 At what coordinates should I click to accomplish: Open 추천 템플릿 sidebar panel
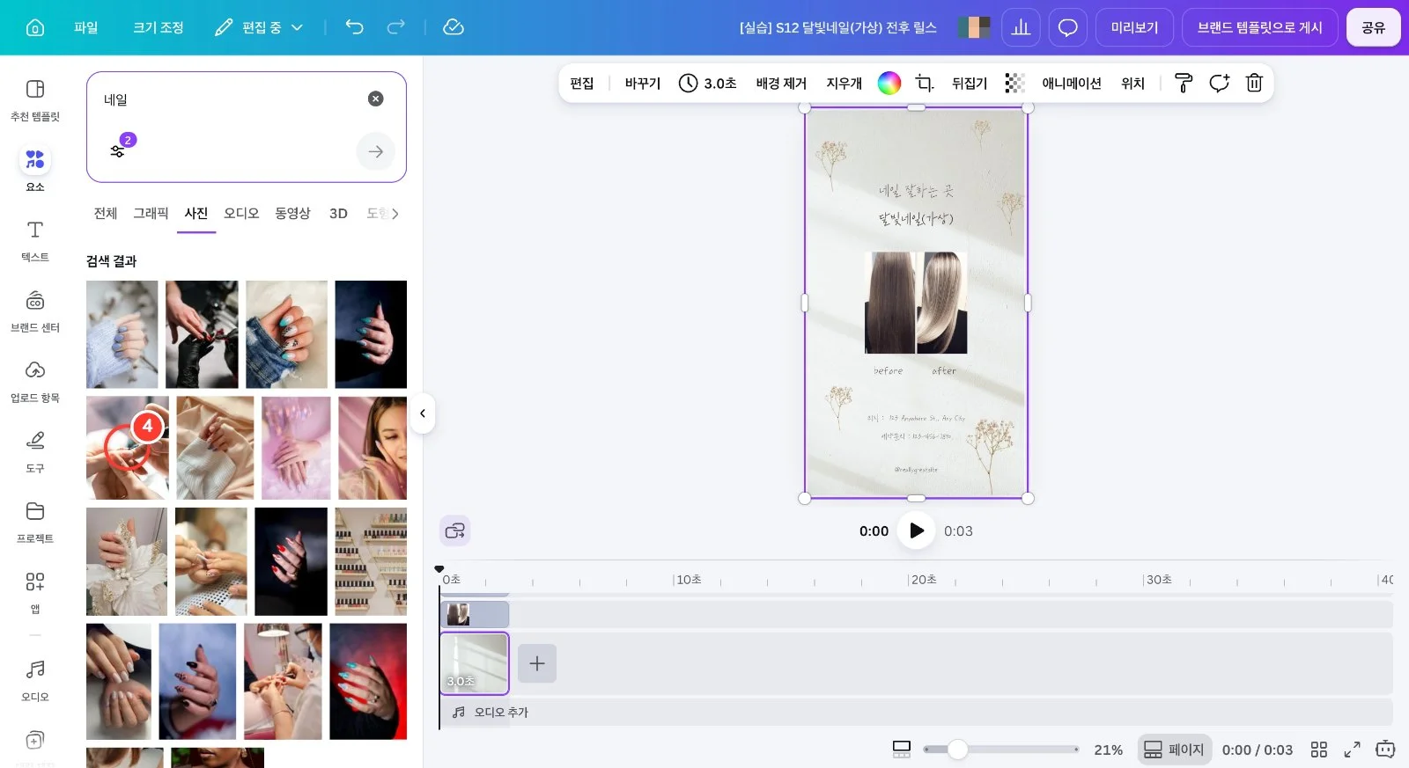pos(35,99)
